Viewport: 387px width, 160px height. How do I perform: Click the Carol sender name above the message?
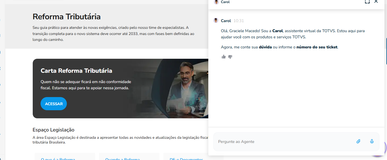coord(226,21)
